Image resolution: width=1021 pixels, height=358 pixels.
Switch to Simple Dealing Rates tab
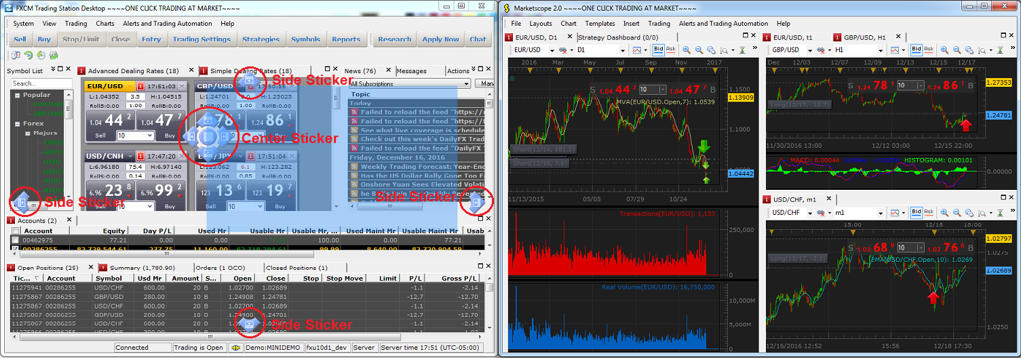point(251,71)
